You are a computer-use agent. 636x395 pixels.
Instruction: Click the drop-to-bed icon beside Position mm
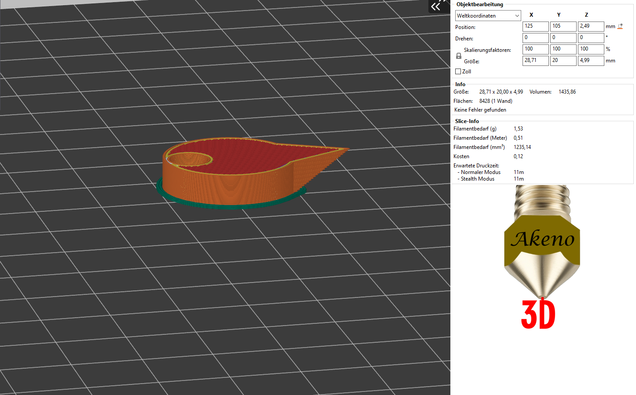pyautogui.click(x=620, y=26)
